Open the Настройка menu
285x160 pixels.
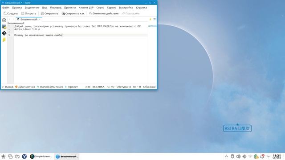(126, 8)
